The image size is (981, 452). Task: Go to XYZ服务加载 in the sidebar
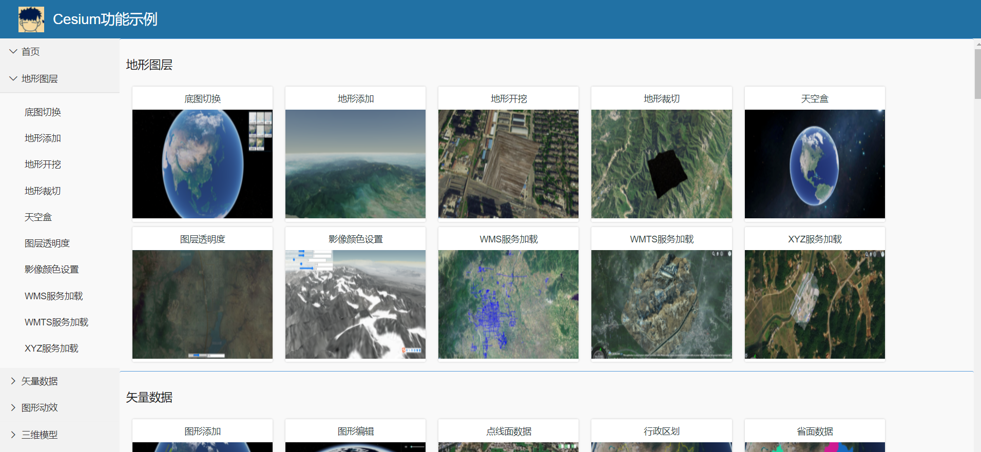point(51,348)
